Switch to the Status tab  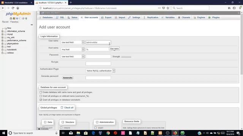pyautogui.click(x=73, y=17)
